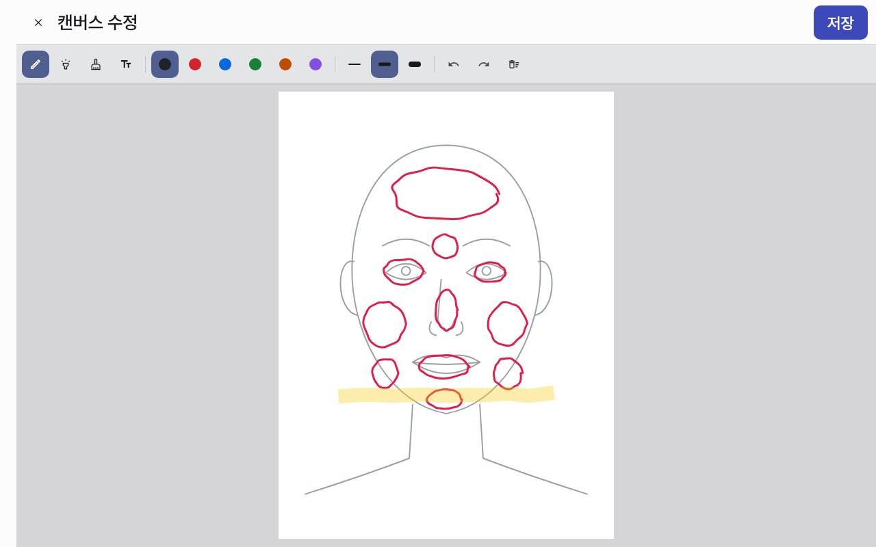Choose the black color swatch
This screenshot has width=876, height=547.
165,64
